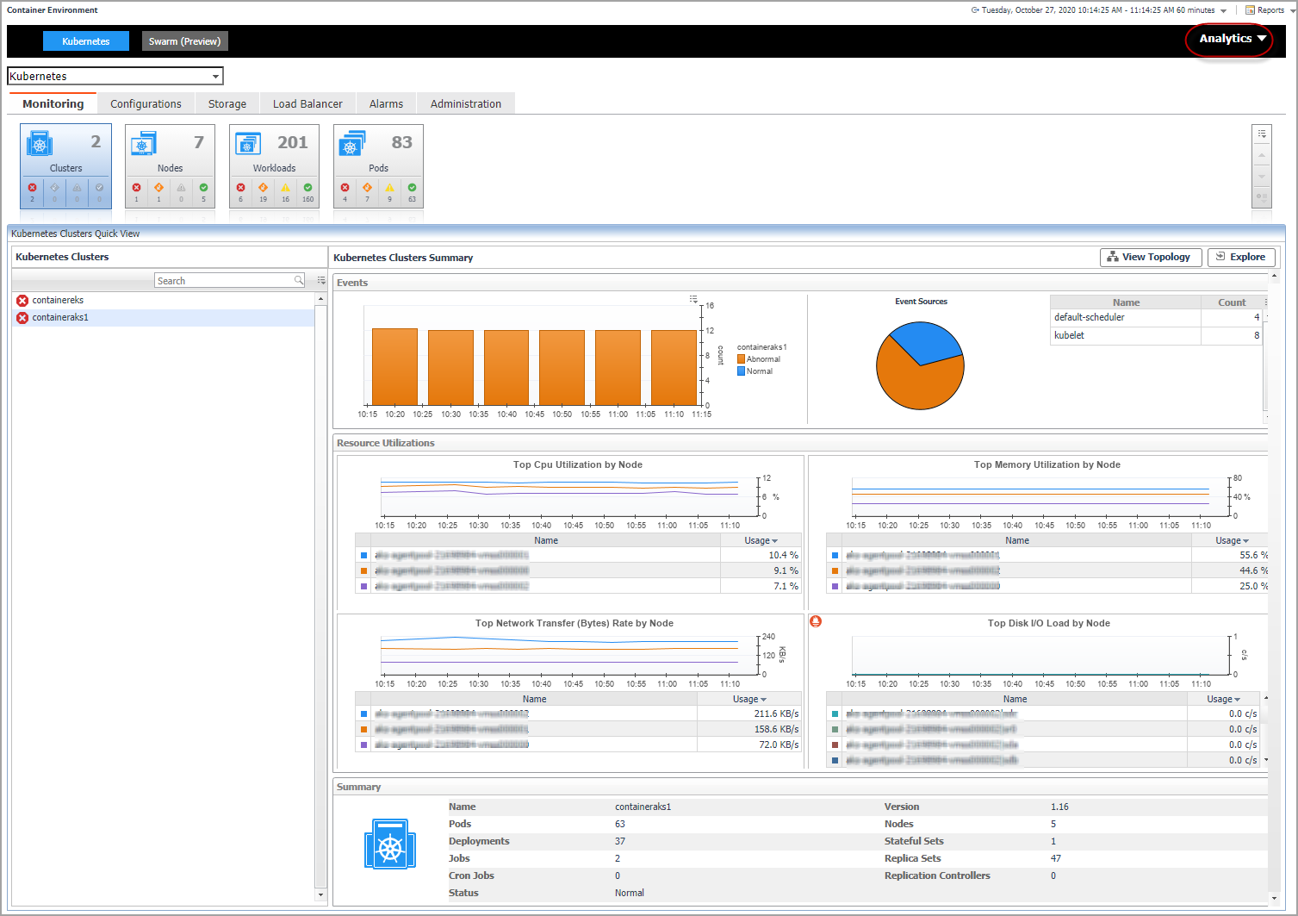1298x916 pixels.
Task: Click the Disk I/O alarm warning icon
Action: (816, 621)
